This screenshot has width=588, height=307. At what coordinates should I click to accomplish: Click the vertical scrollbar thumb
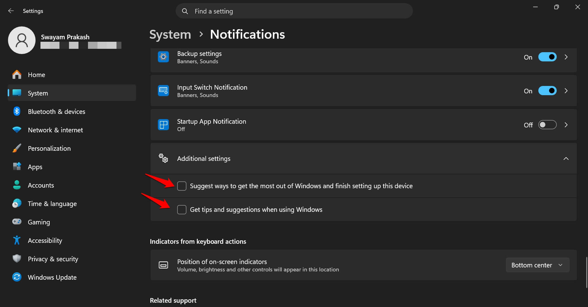587,272
